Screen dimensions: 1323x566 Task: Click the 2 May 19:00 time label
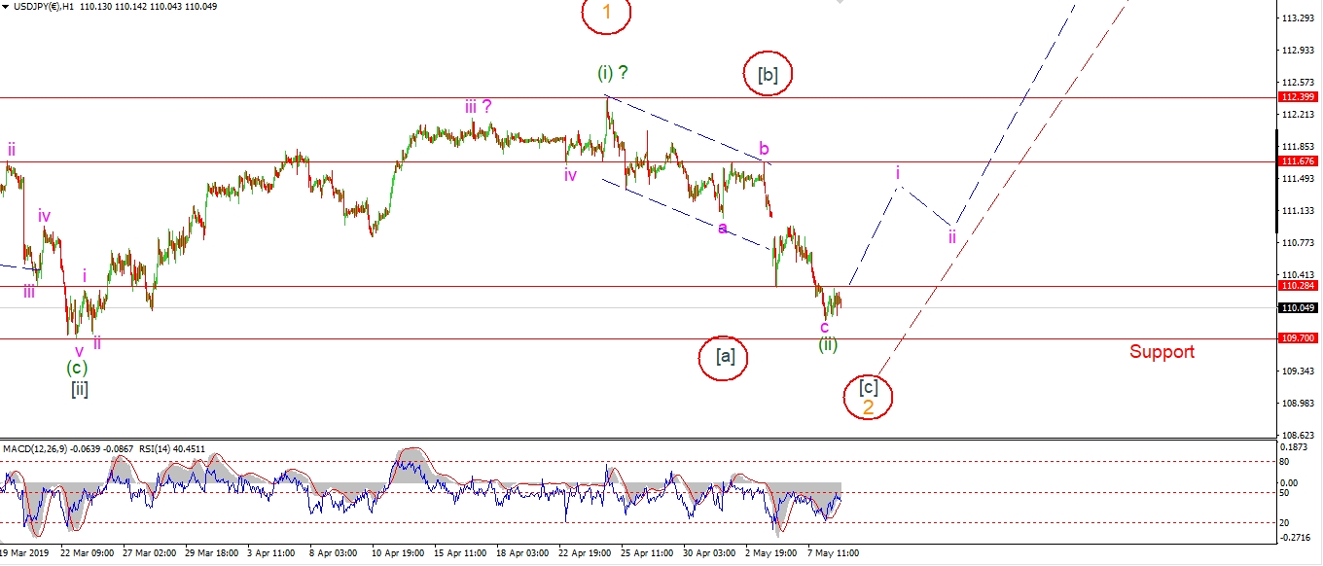(772, 552)
